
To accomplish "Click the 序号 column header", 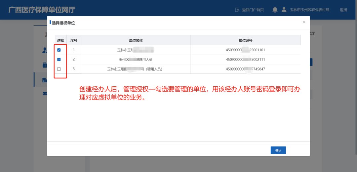I will [74, 40].
